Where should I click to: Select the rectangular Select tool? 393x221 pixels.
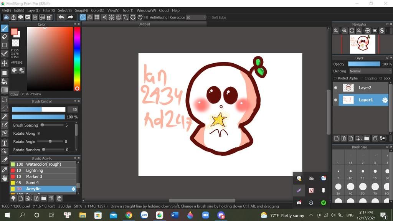click(x=5, y=100)
